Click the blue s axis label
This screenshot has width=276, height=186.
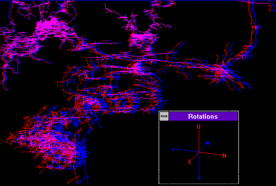173,149
